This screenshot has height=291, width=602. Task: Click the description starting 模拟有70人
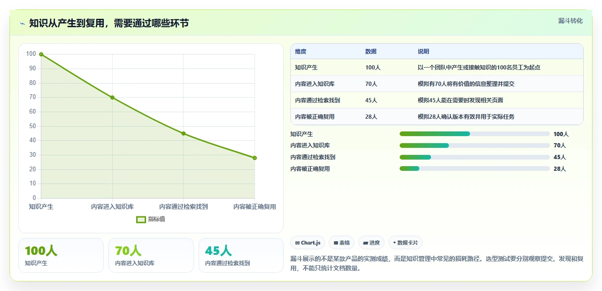(466, 84)
